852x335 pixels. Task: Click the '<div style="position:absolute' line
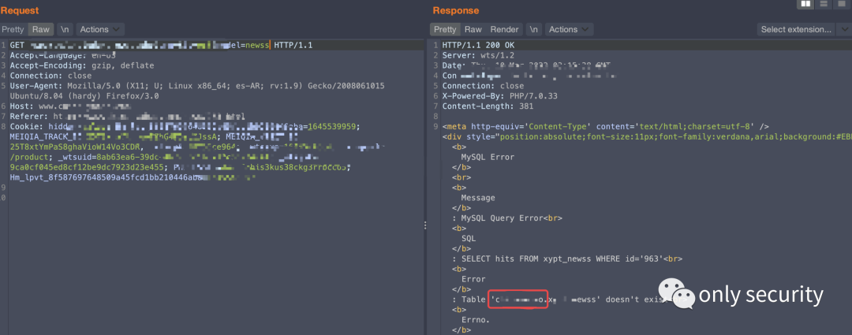(x=647, y=137)
